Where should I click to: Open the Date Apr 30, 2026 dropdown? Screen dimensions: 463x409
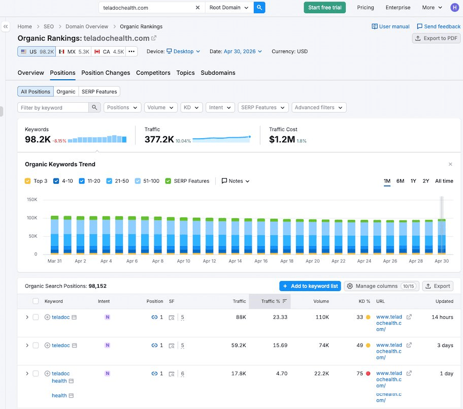(x=243, y=51)
